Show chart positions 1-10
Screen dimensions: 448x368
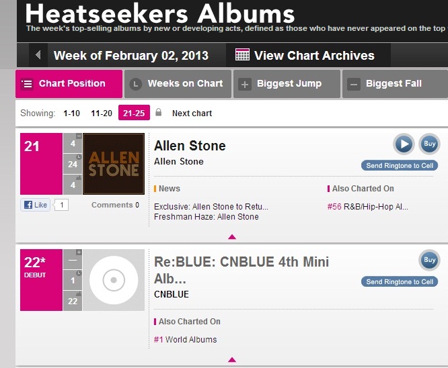[71, 113]
